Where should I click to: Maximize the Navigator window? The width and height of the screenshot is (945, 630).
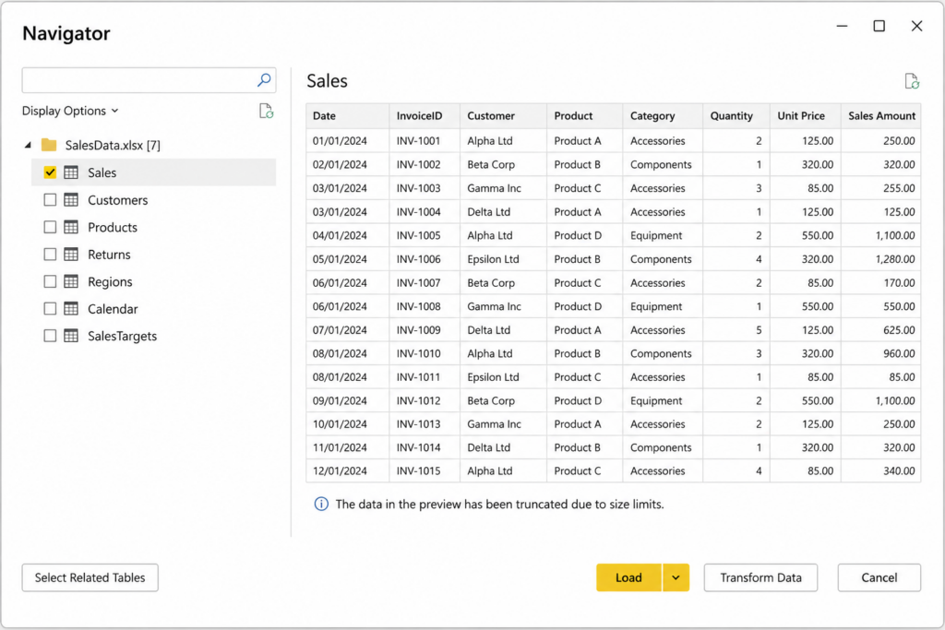pos(879,26)
